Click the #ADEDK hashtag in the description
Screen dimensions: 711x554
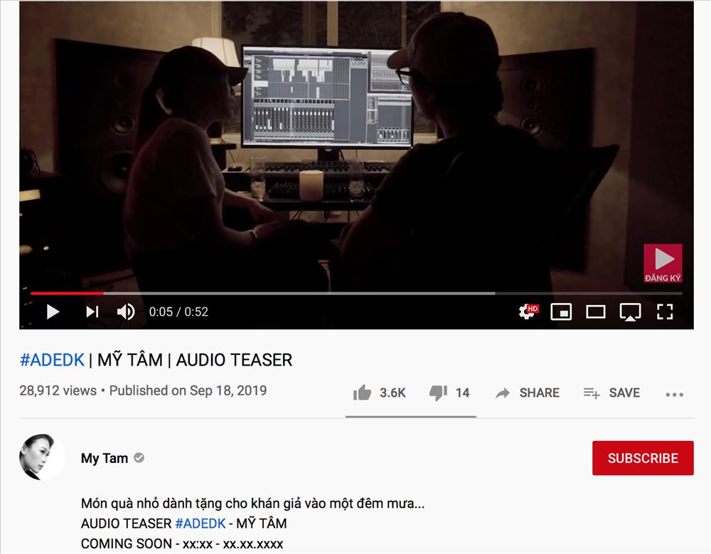[x=200, y=523]
